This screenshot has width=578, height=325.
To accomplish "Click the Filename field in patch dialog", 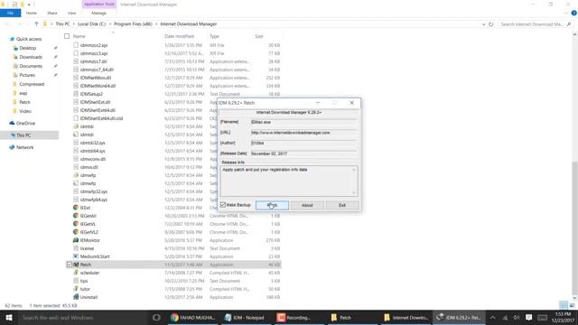I will [x=303, y=122].
